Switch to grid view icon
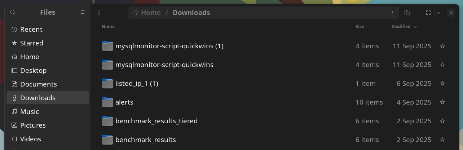This screenshot has width=463, height=150. (x=428, y=13)
